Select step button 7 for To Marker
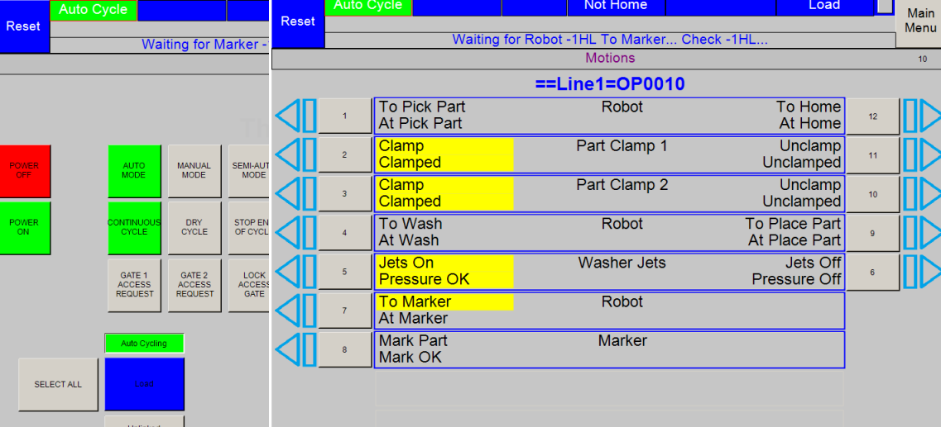 point(344,311)
